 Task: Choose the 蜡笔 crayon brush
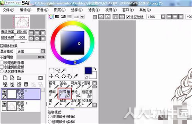click(x=65, y=103)
